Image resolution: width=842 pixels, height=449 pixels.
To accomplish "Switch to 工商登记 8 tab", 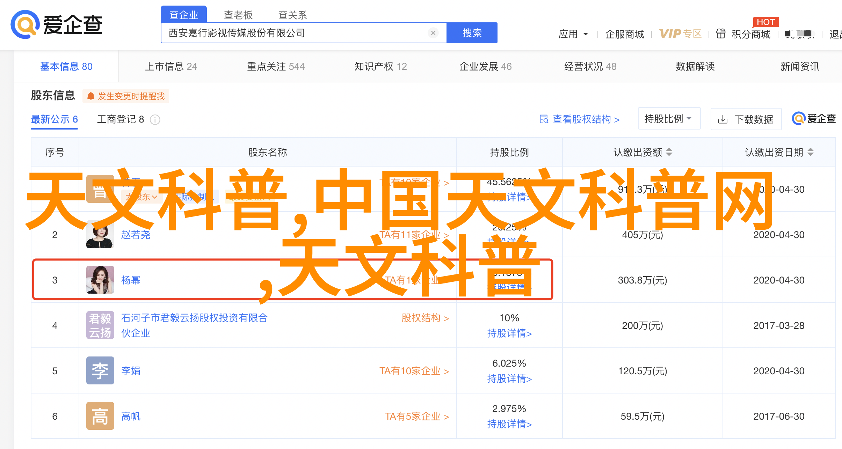I will [x=121, y=119].
